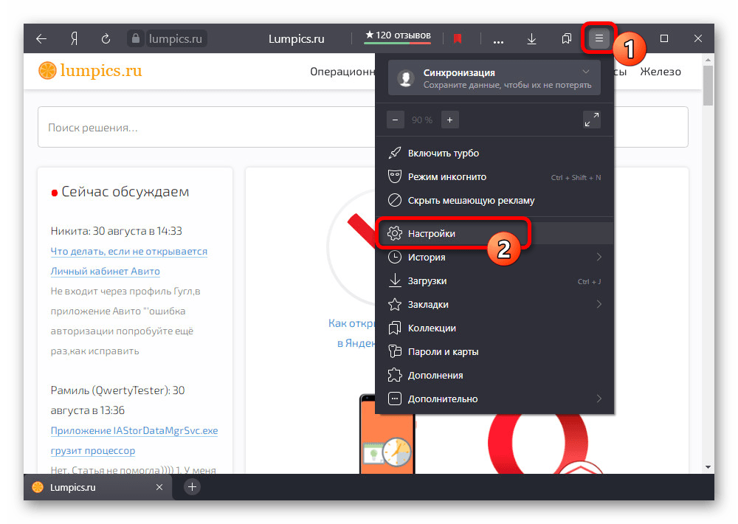
Task: Click the back arrow navigation button
Action: (41, 38)
